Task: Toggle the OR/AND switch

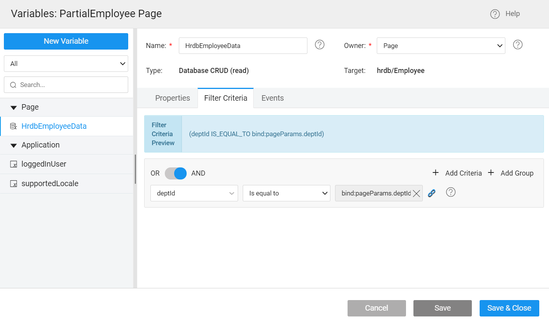Action: click(x=176, y=173)
